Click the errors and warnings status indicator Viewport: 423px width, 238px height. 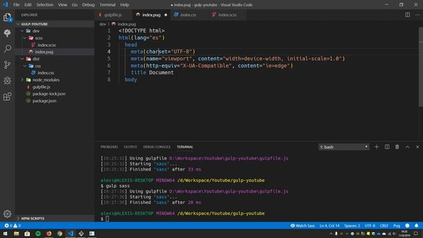coord(13,225)
